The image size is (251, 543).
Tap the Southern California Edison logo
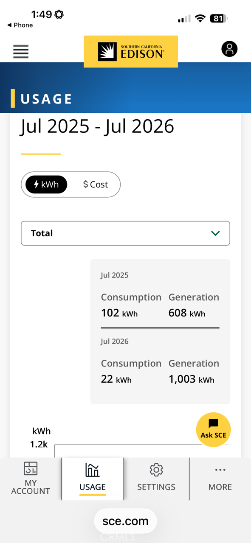pos(131,51)
